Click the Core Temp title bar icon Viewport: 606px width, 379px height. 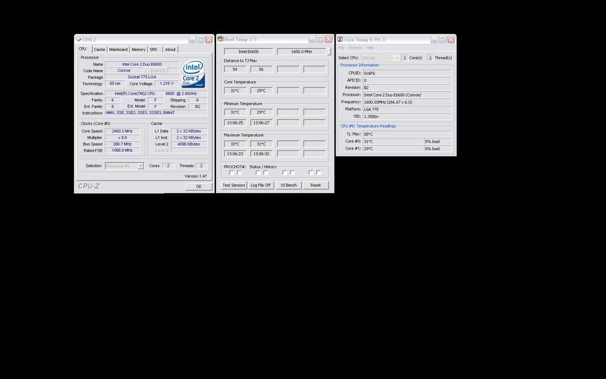point(340,40)
